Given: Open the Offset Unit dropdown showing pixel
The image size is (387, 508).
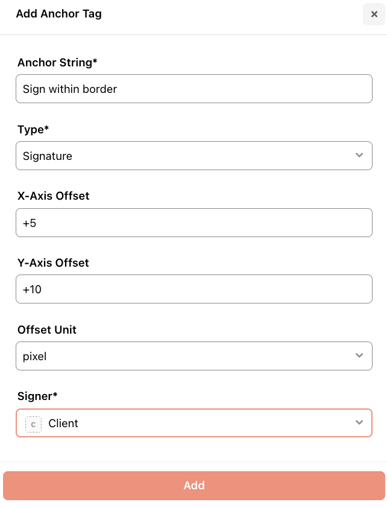Looking at the screenshot, I should pos(193,356).
